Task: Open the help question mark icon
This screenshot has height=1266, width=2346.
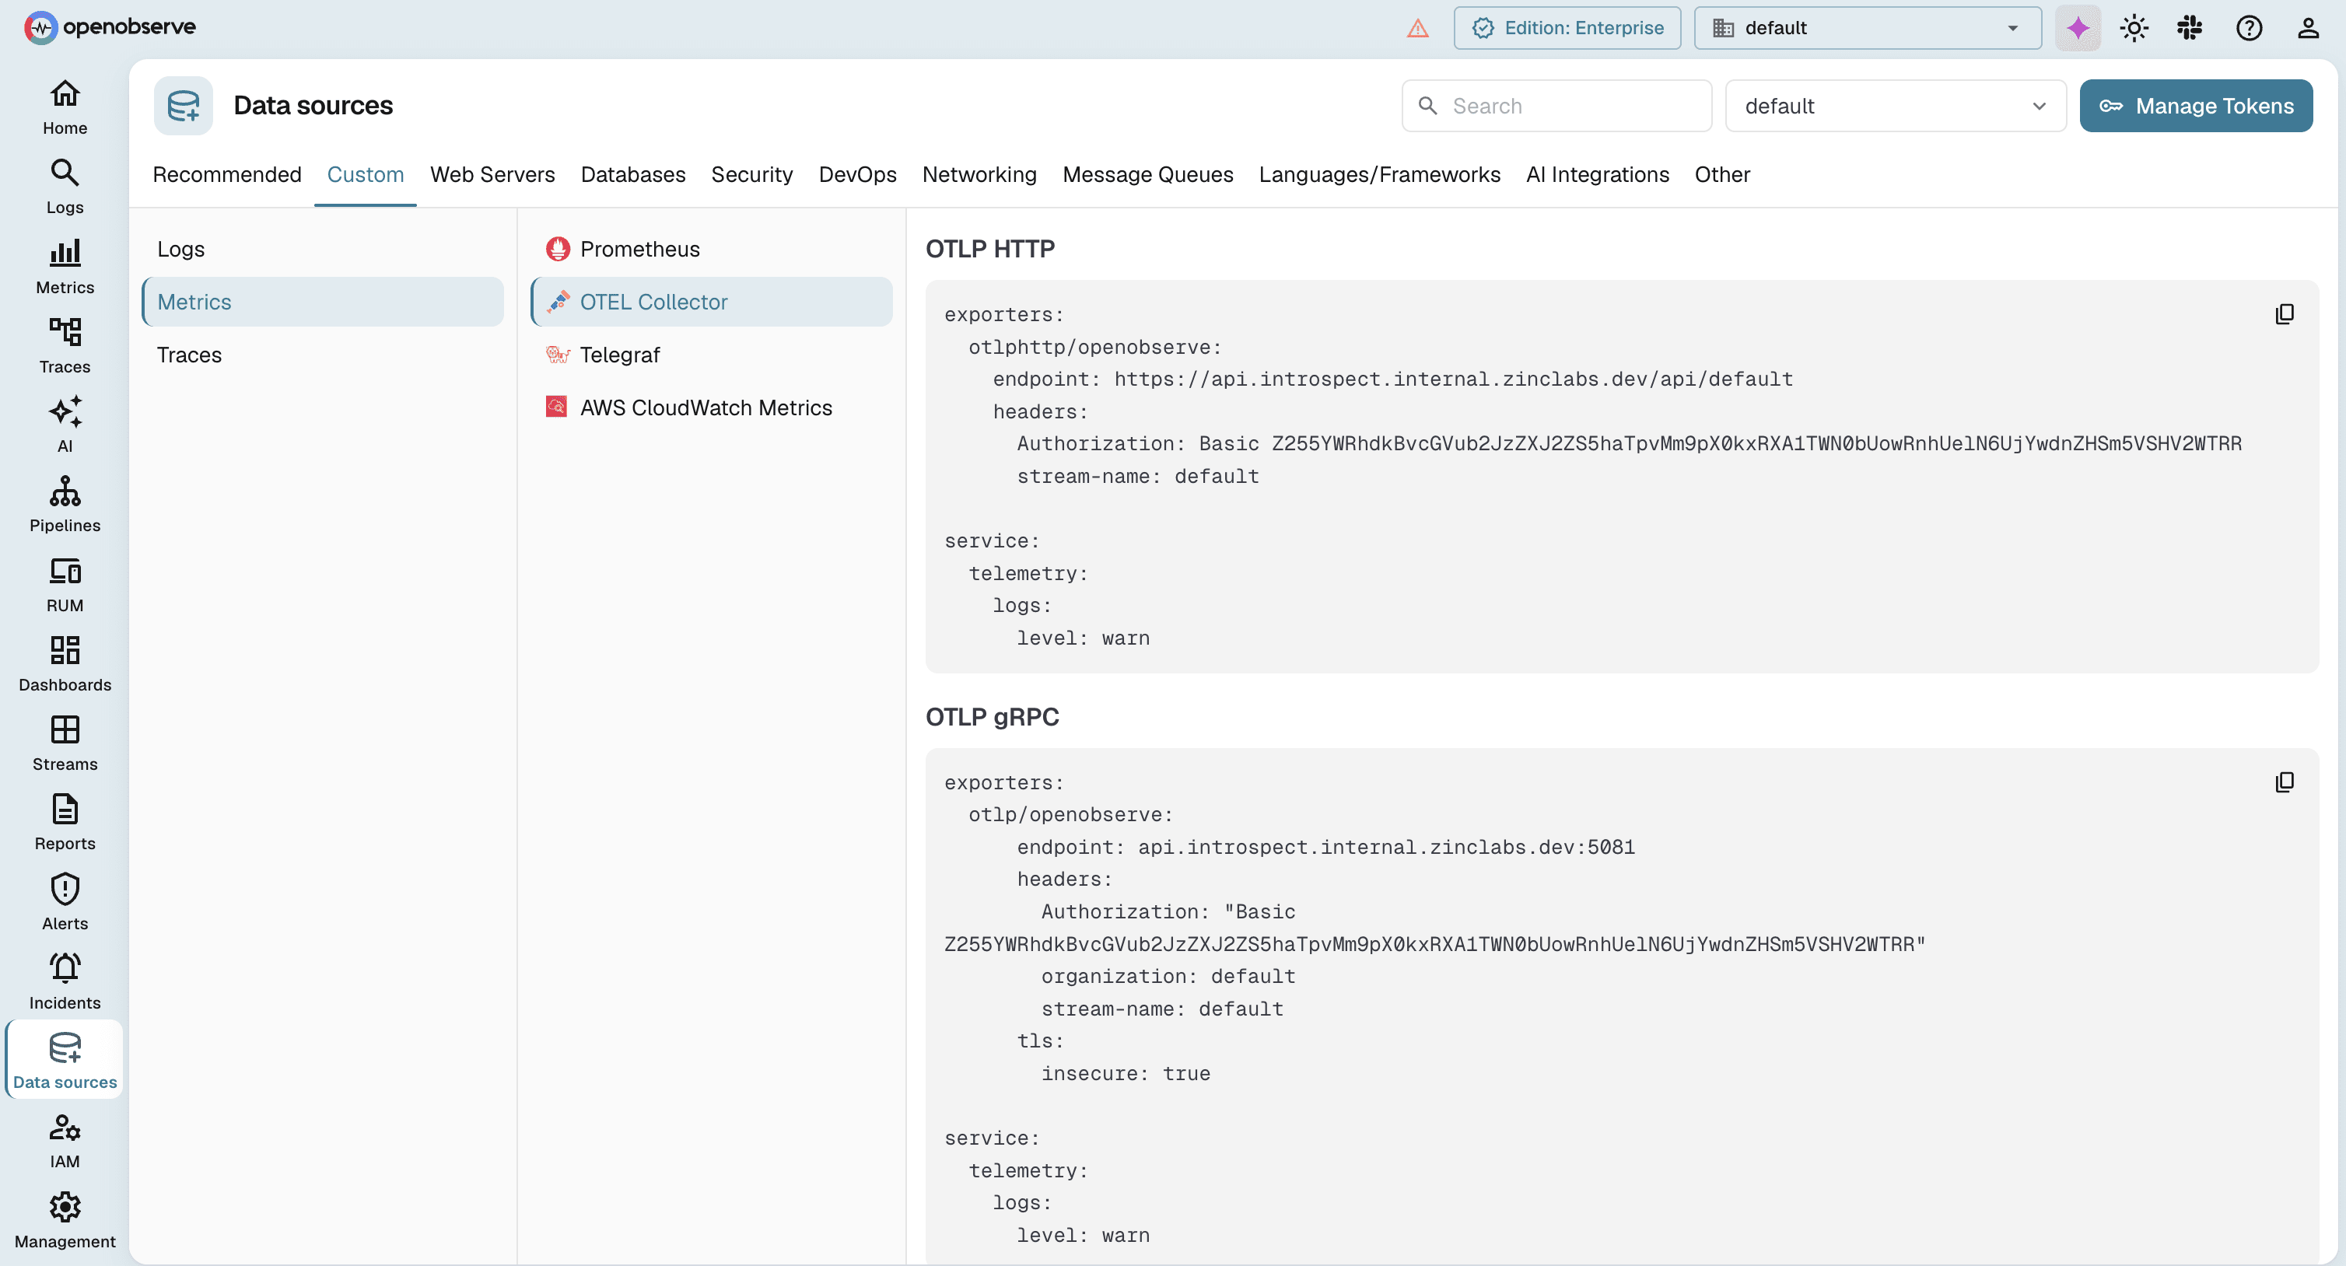Action: click(2249, 28)
